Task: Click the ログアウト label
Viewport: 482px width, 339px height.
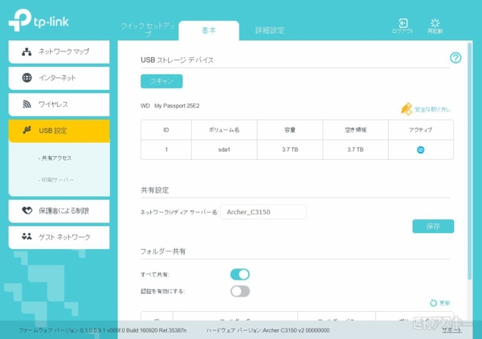Action: 402,31
